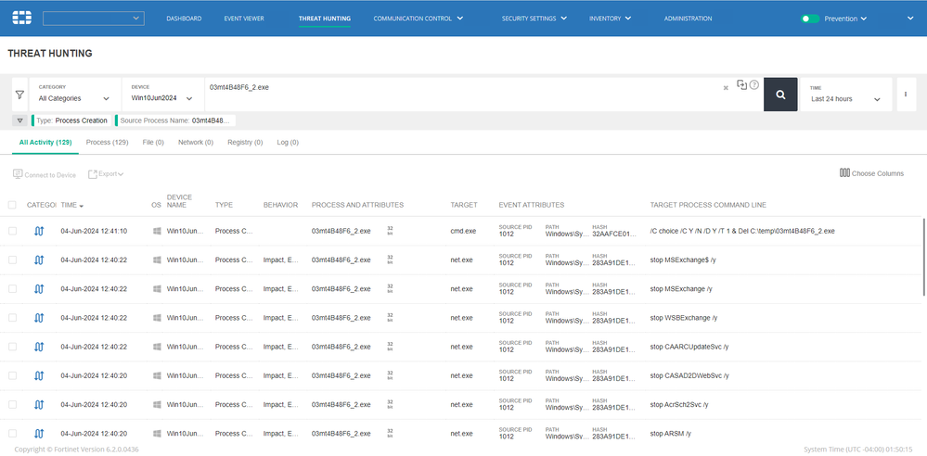Click the save query icon beside help
This screenshot has width=927, height=456.
(x=741, y=85)
